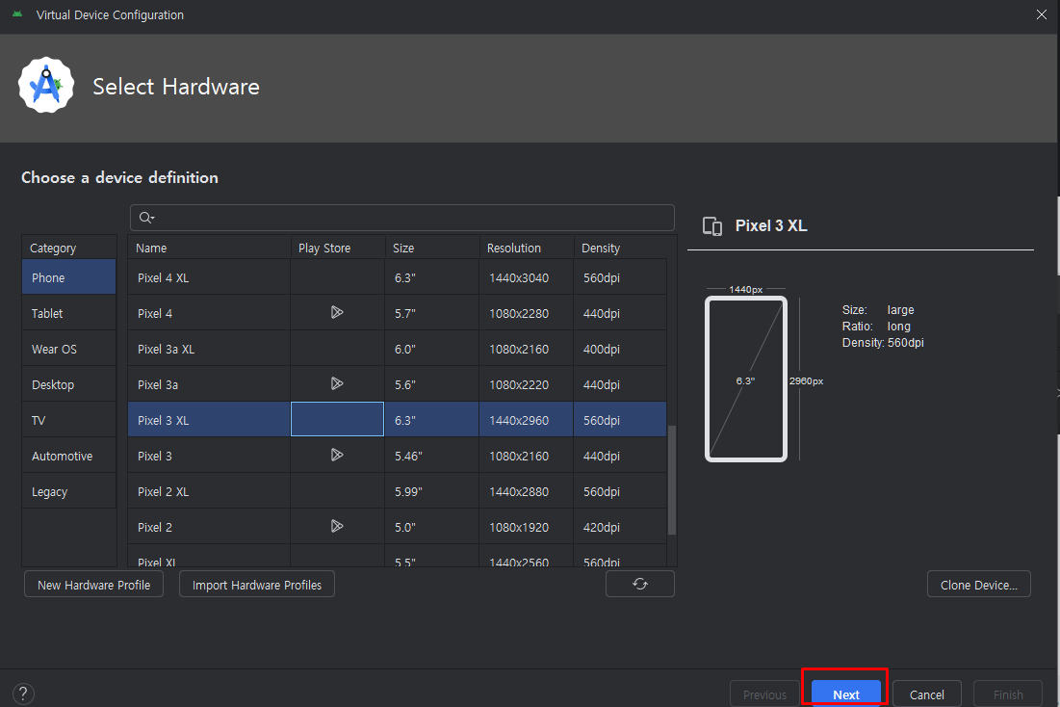This screenshot has width=1060, height=707.
Task: Click the search magnifier icon dropdown
Action: 146,217
